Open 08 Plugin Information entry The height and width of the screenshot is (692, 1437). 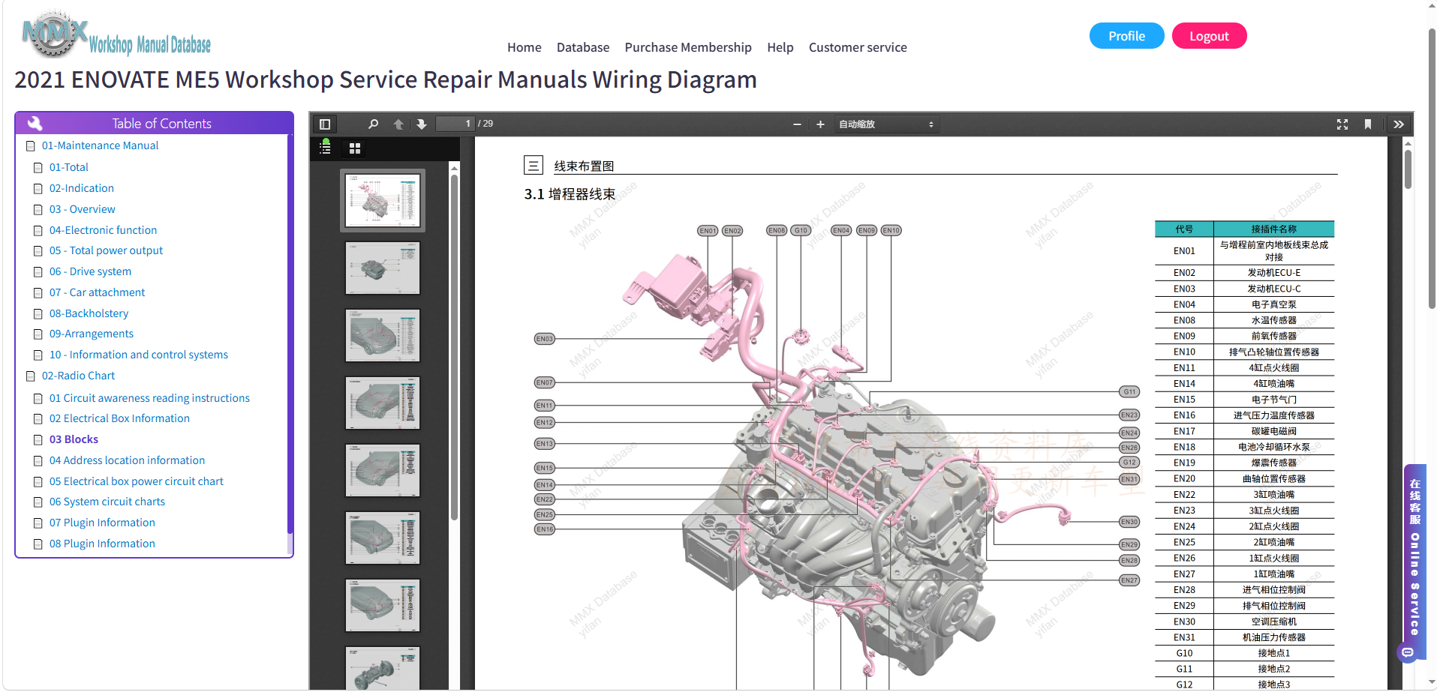click(102, 544)
